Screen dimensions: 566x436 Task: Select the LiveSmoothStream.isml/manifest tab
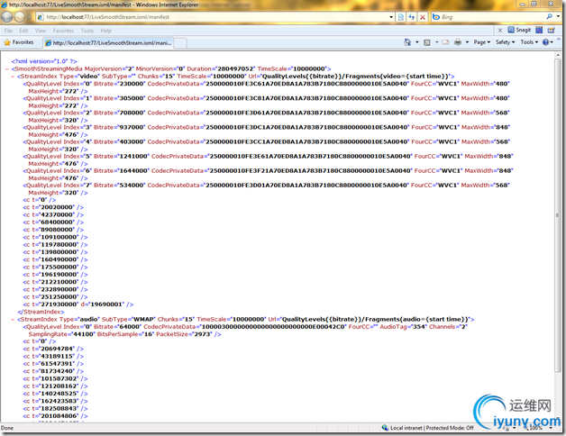[x=108, y=43]
